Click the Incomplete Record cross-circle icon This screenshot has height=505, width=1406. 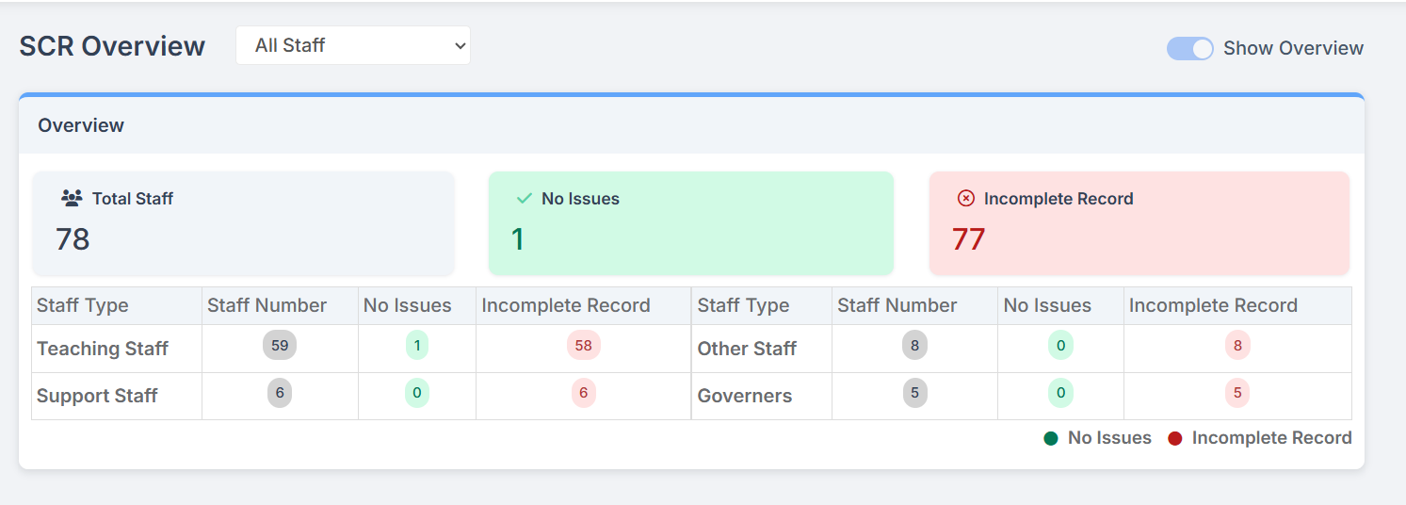click(x=965, y=199)
